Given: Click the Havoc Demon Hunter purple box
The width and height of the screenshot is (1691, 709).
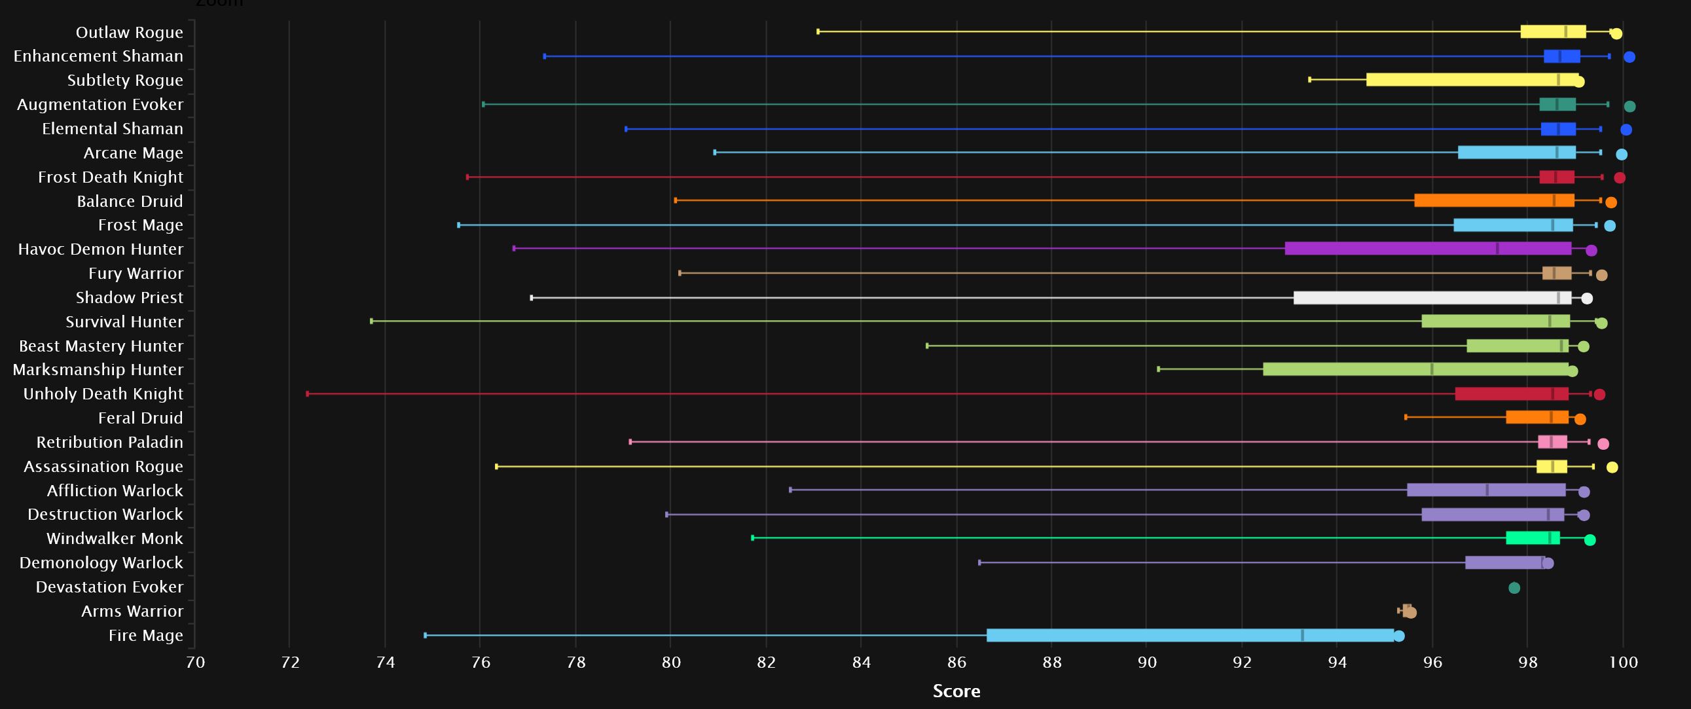Looking at the screenshot, I should (1427, 248).
